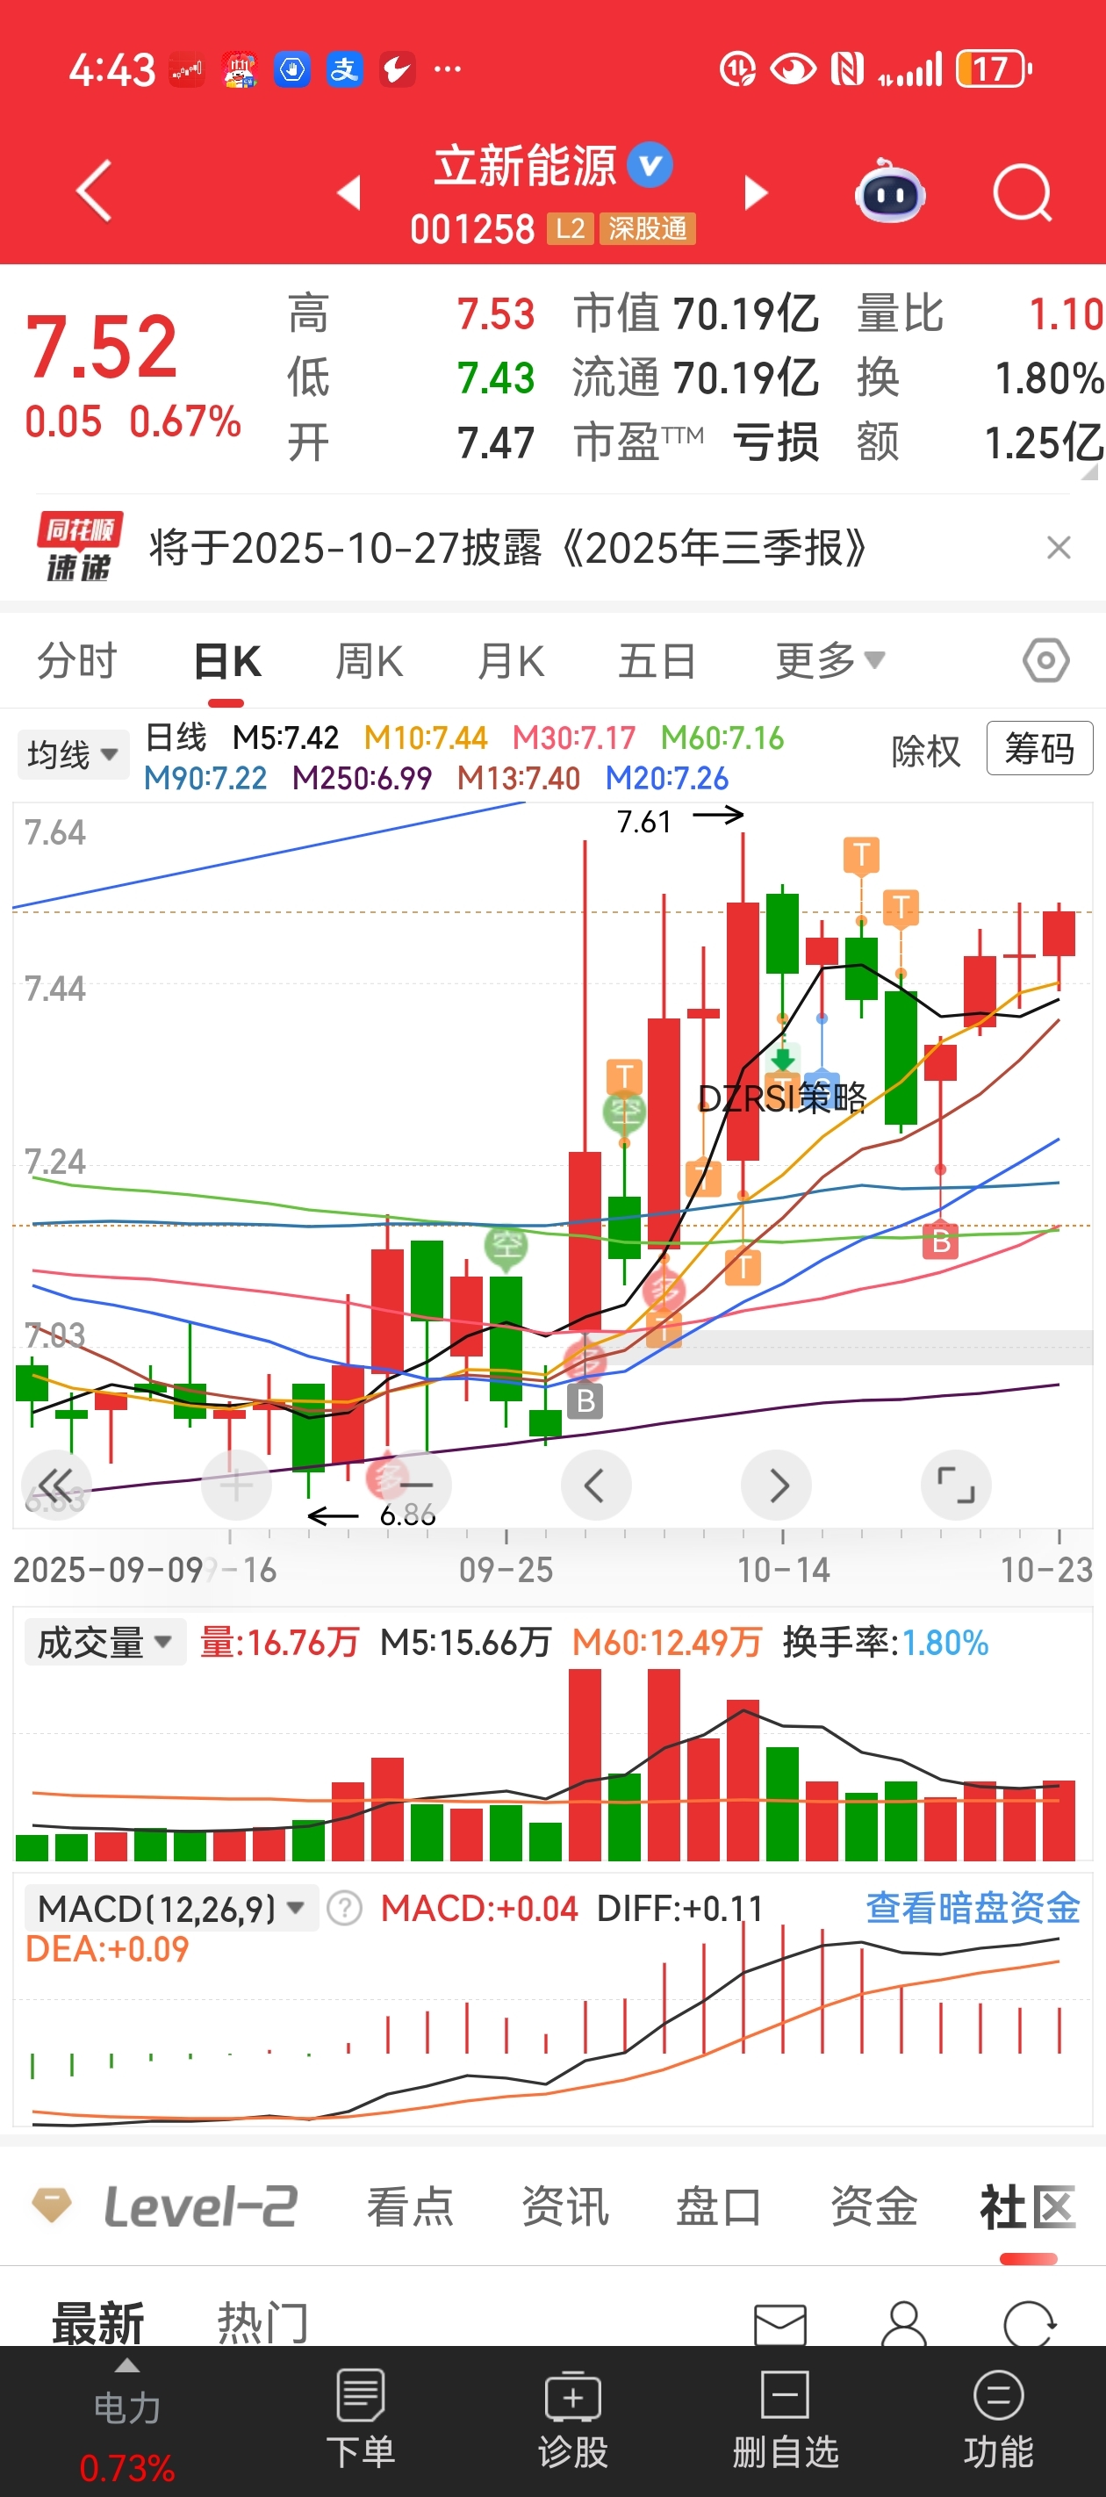Zoom in chart with plus button
This screenshot has height=2497, width=1106.
(235, 1485)
